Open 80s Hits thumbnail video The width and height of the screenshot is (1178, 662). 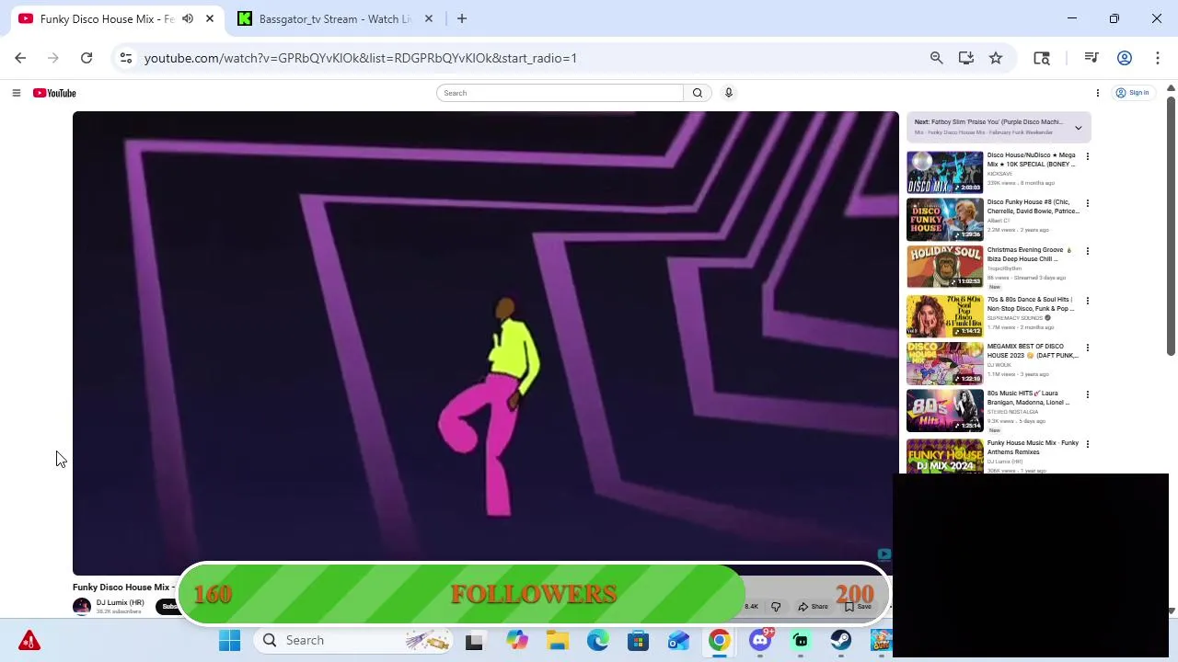(x=944, y=410)
